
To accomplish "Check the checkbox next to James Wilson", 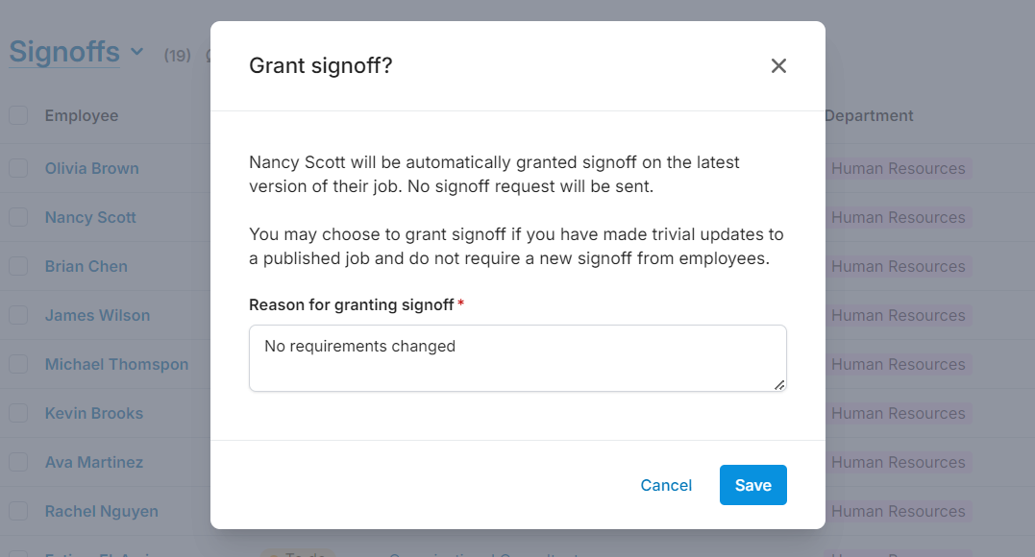I will [18, 314].
